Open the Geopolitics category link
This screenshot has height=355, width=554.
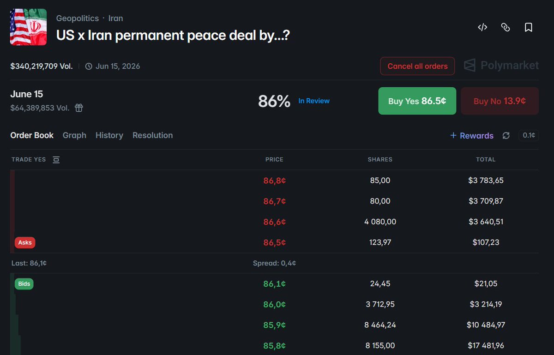pyautogui.click(x=78, y=18)
